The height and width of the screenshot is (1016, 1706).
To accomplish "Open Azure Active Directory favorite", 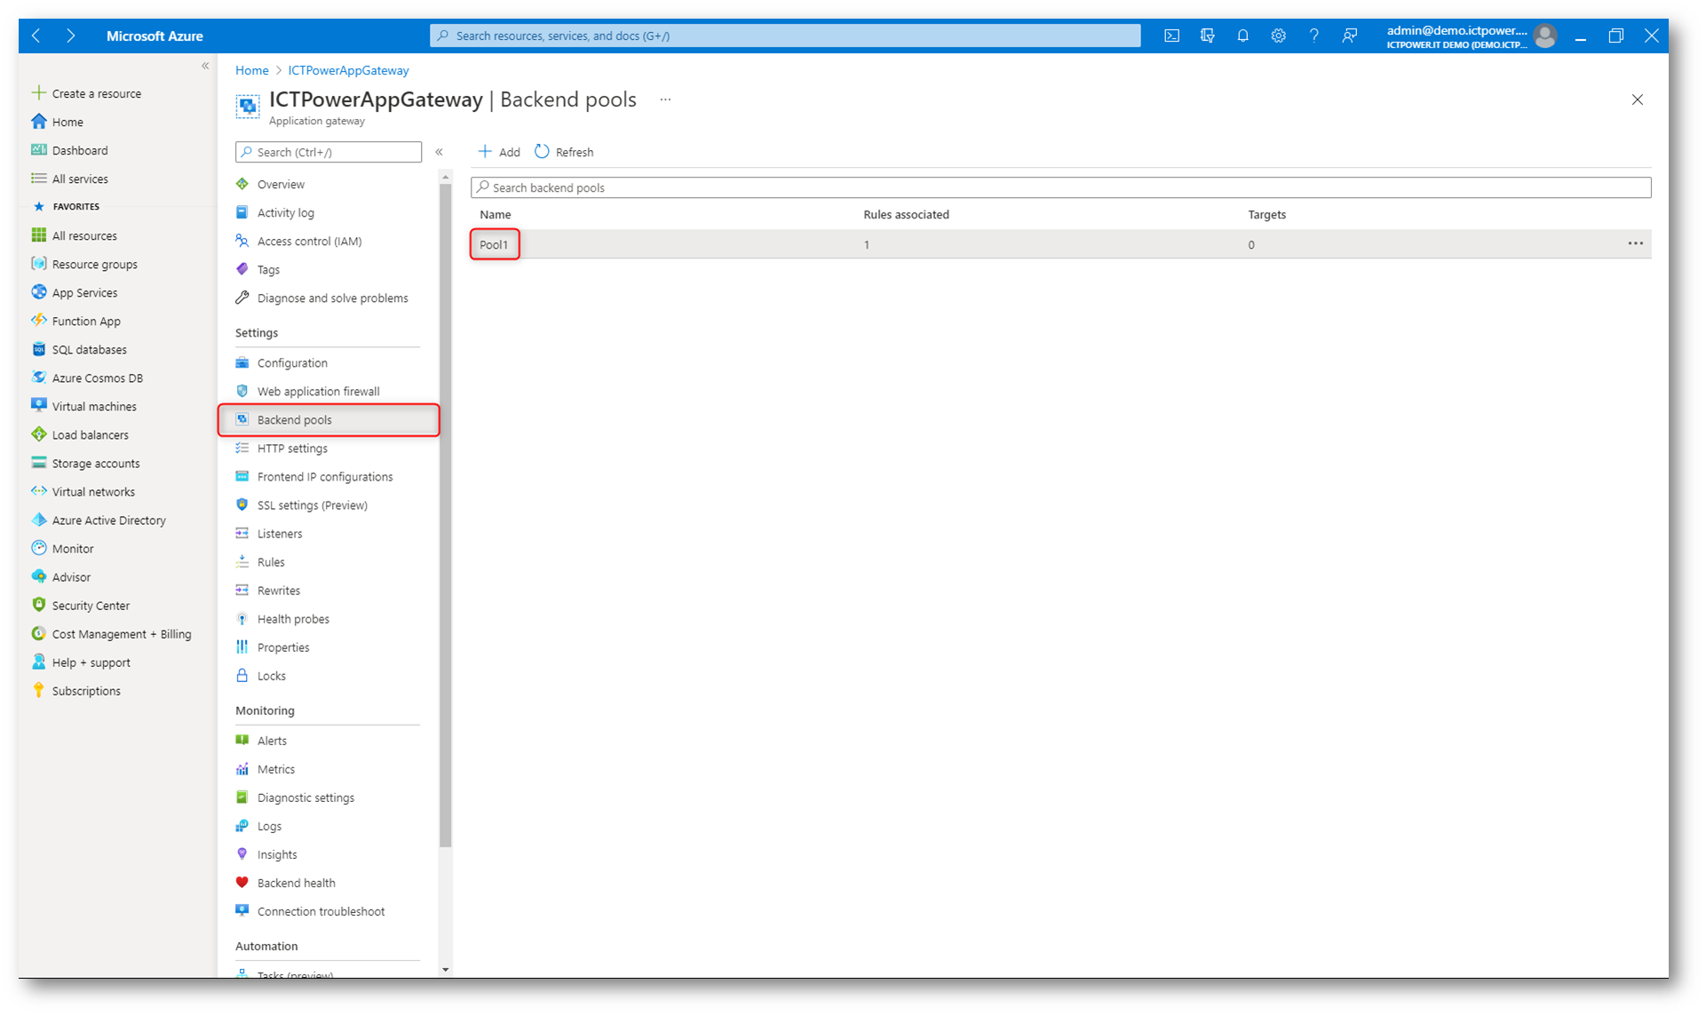I will 99,520.
